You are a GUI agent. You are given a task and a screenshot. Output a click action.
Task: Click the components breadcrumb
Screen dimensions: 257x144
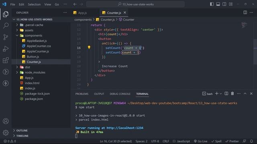point(83,20)
